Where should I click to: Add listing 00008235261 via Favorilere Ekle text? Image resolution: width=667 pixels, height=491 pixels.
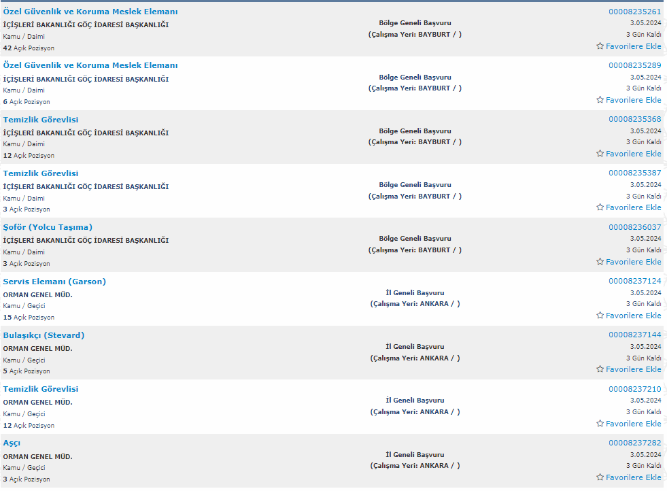[634, 46]
